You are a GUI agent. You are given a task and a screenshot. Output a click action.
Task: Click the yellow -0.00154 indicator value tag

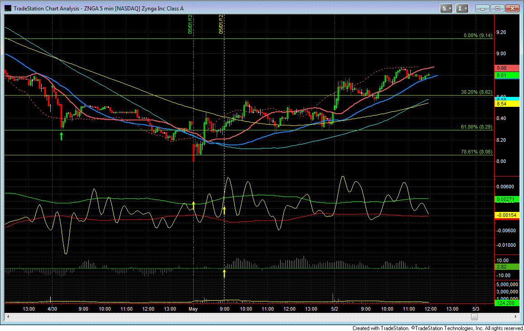click(507, 216)
